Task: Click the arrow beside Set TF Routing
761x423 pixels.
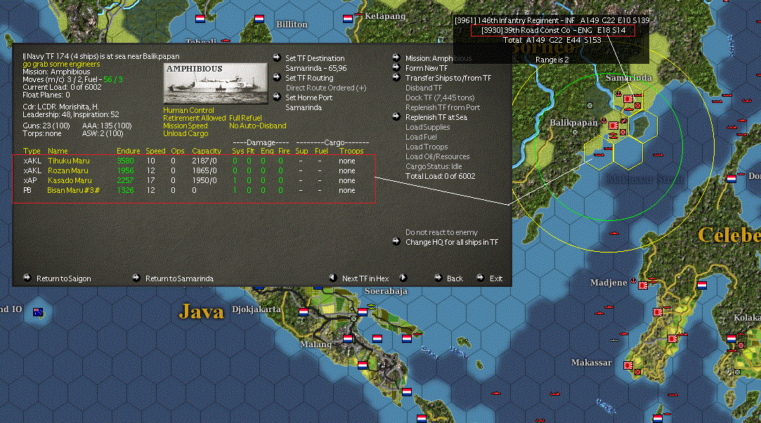Action: [277, 78]
